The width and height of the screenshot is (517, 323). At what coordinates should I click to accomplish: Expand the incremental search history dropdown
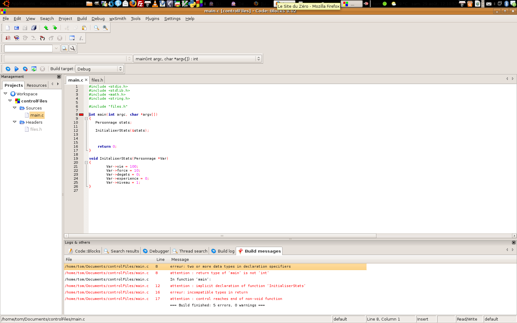pos(56,48)
